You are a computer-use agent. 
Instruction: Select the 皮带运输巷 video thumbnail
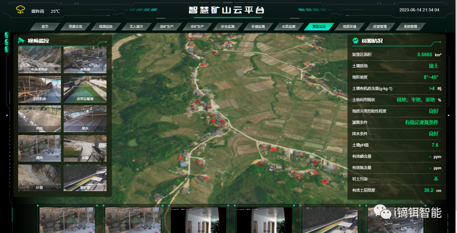click(x=85, y=89)
